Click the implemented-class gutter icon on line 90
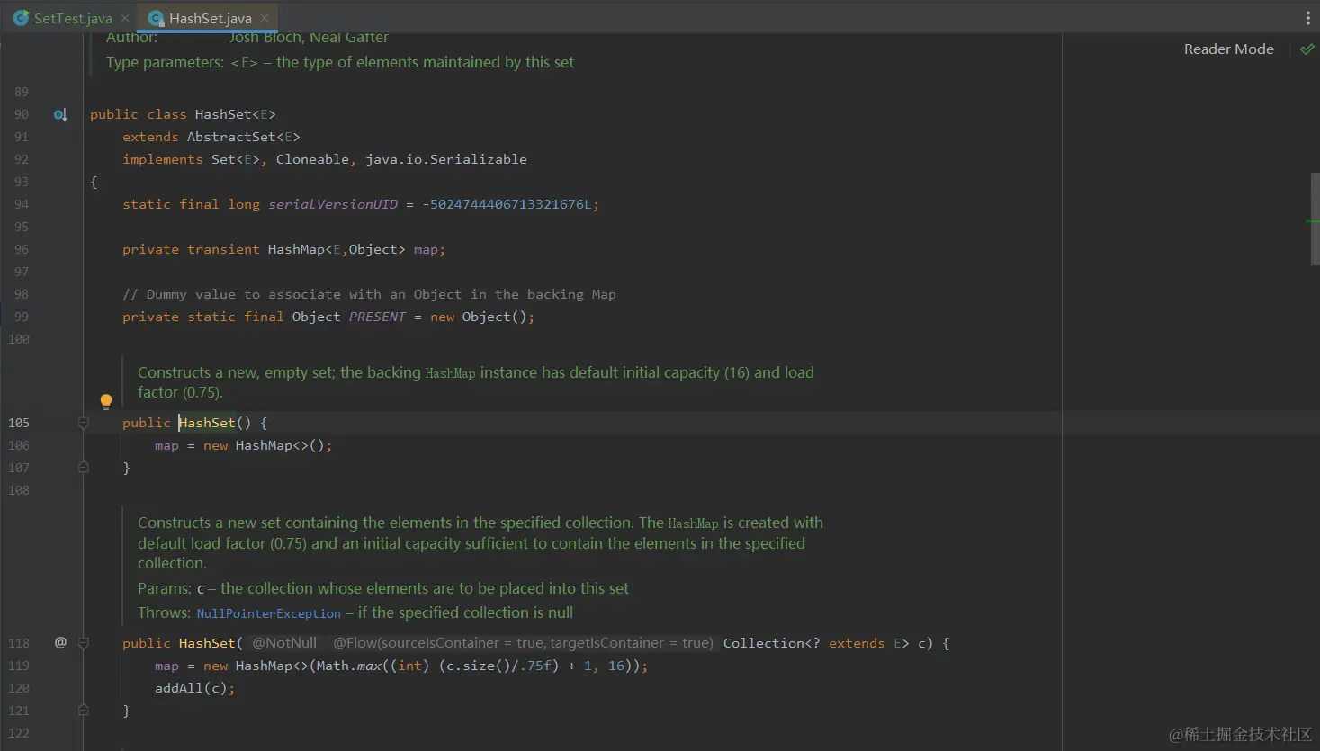Viewport: 1320px width, 751px height. coord(60,115)
